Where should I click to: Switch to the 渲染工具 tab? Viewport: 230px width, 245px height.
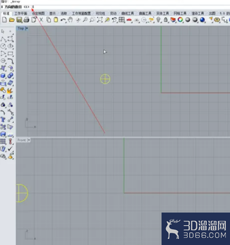198,13
